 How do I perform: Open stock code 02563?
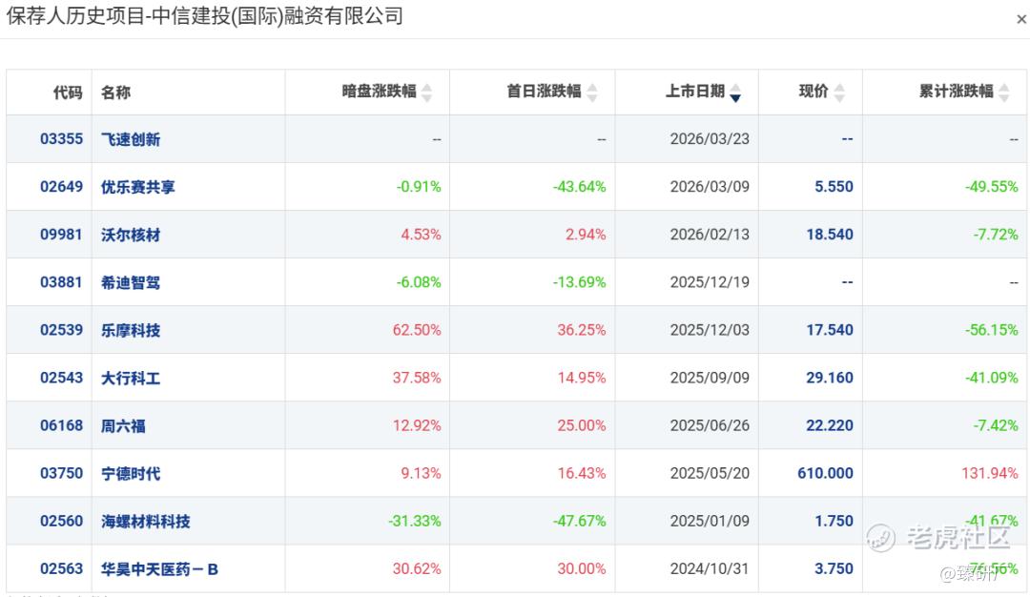click(61, 568)
